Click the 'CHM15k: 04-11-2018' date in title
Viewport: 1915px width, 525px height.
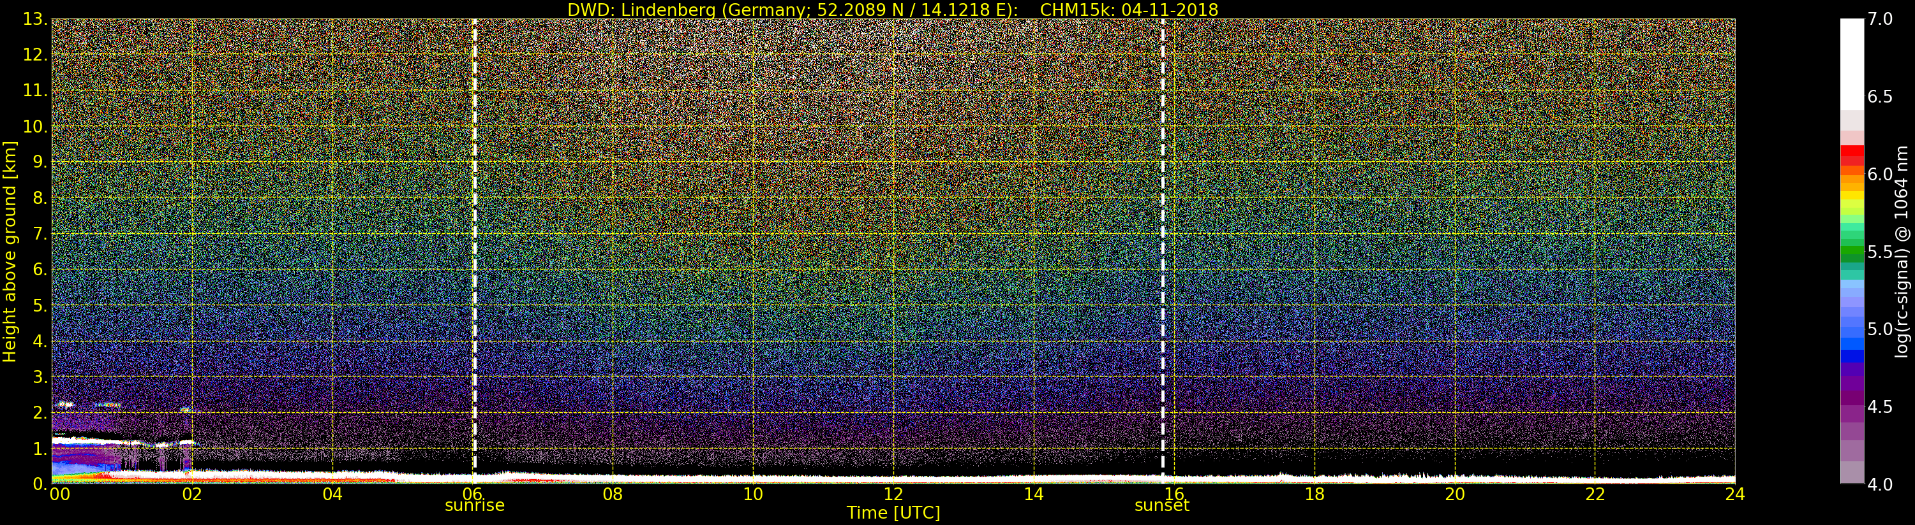[x=1128, y=10]
